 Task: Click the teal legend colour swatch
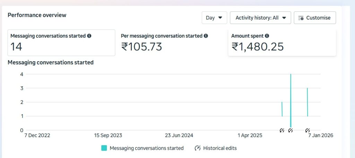(x=104, y=148)
